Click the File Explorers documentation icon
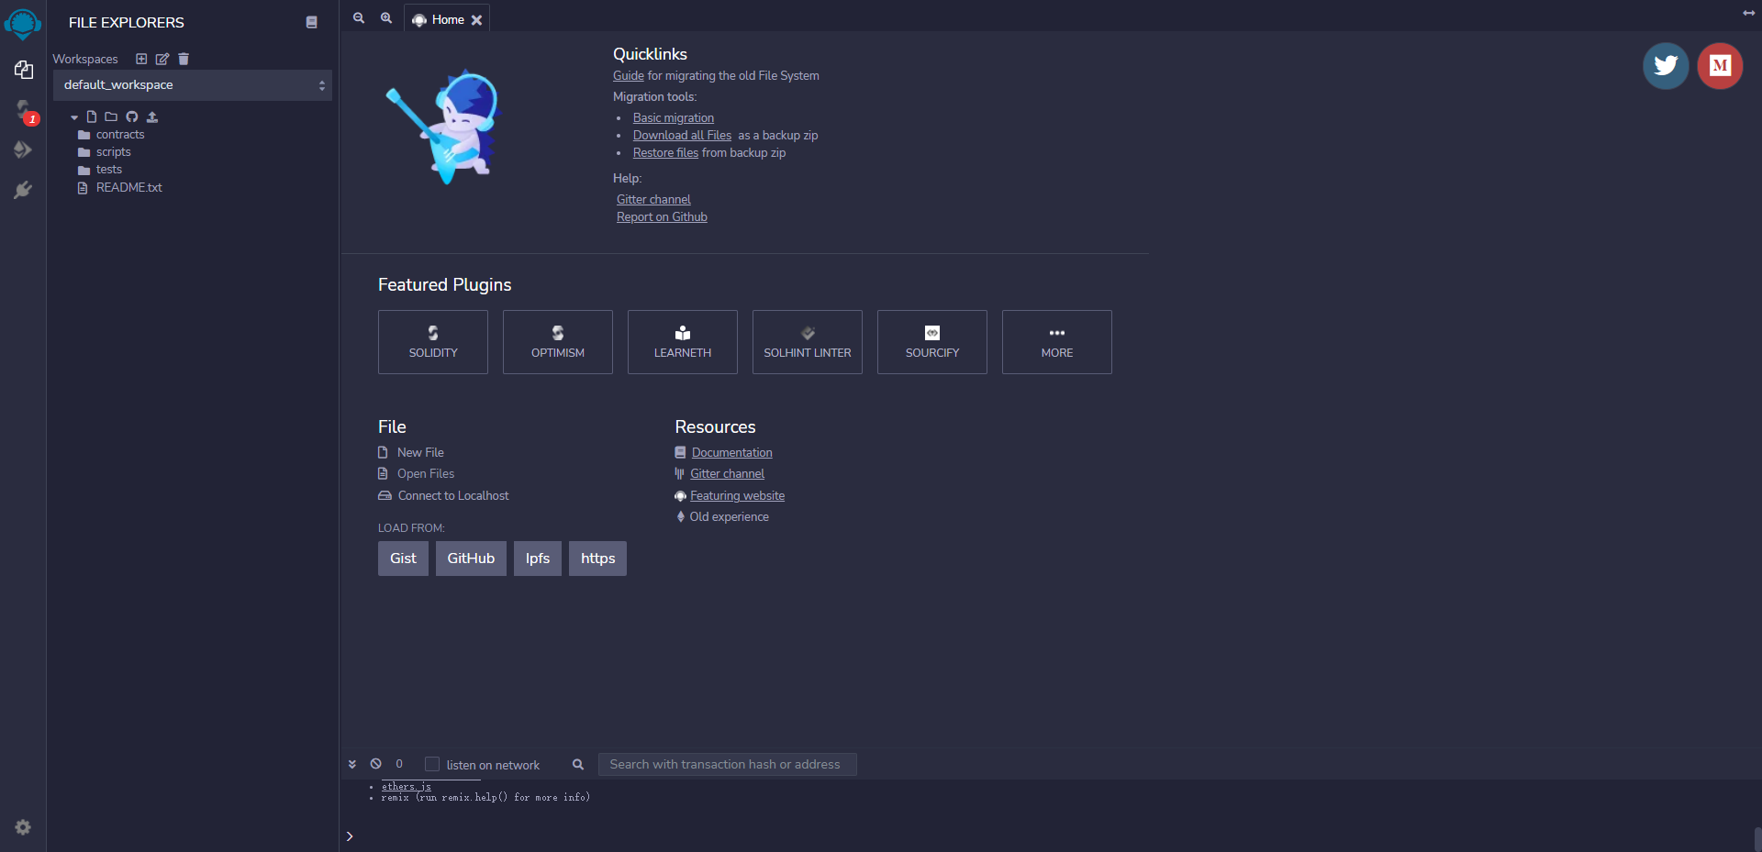Image resolution: width=1762 pixels, height=852 pixels. tap(312, 22)
